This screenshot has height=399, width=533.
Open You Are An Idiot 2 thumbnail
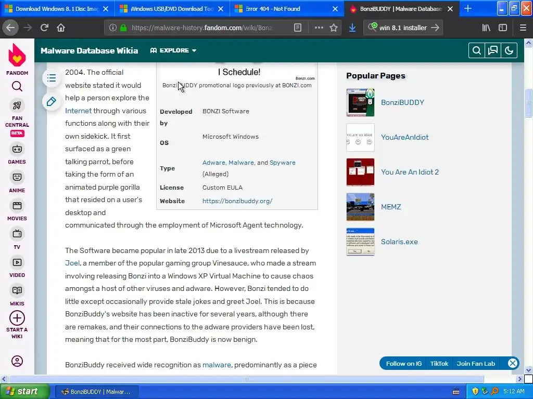point(360,172)
